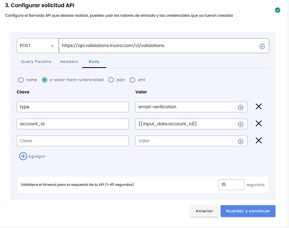Open the Headers tab
Screen dimensions: 289x228
pyautogui.click(x=69, y=62)
